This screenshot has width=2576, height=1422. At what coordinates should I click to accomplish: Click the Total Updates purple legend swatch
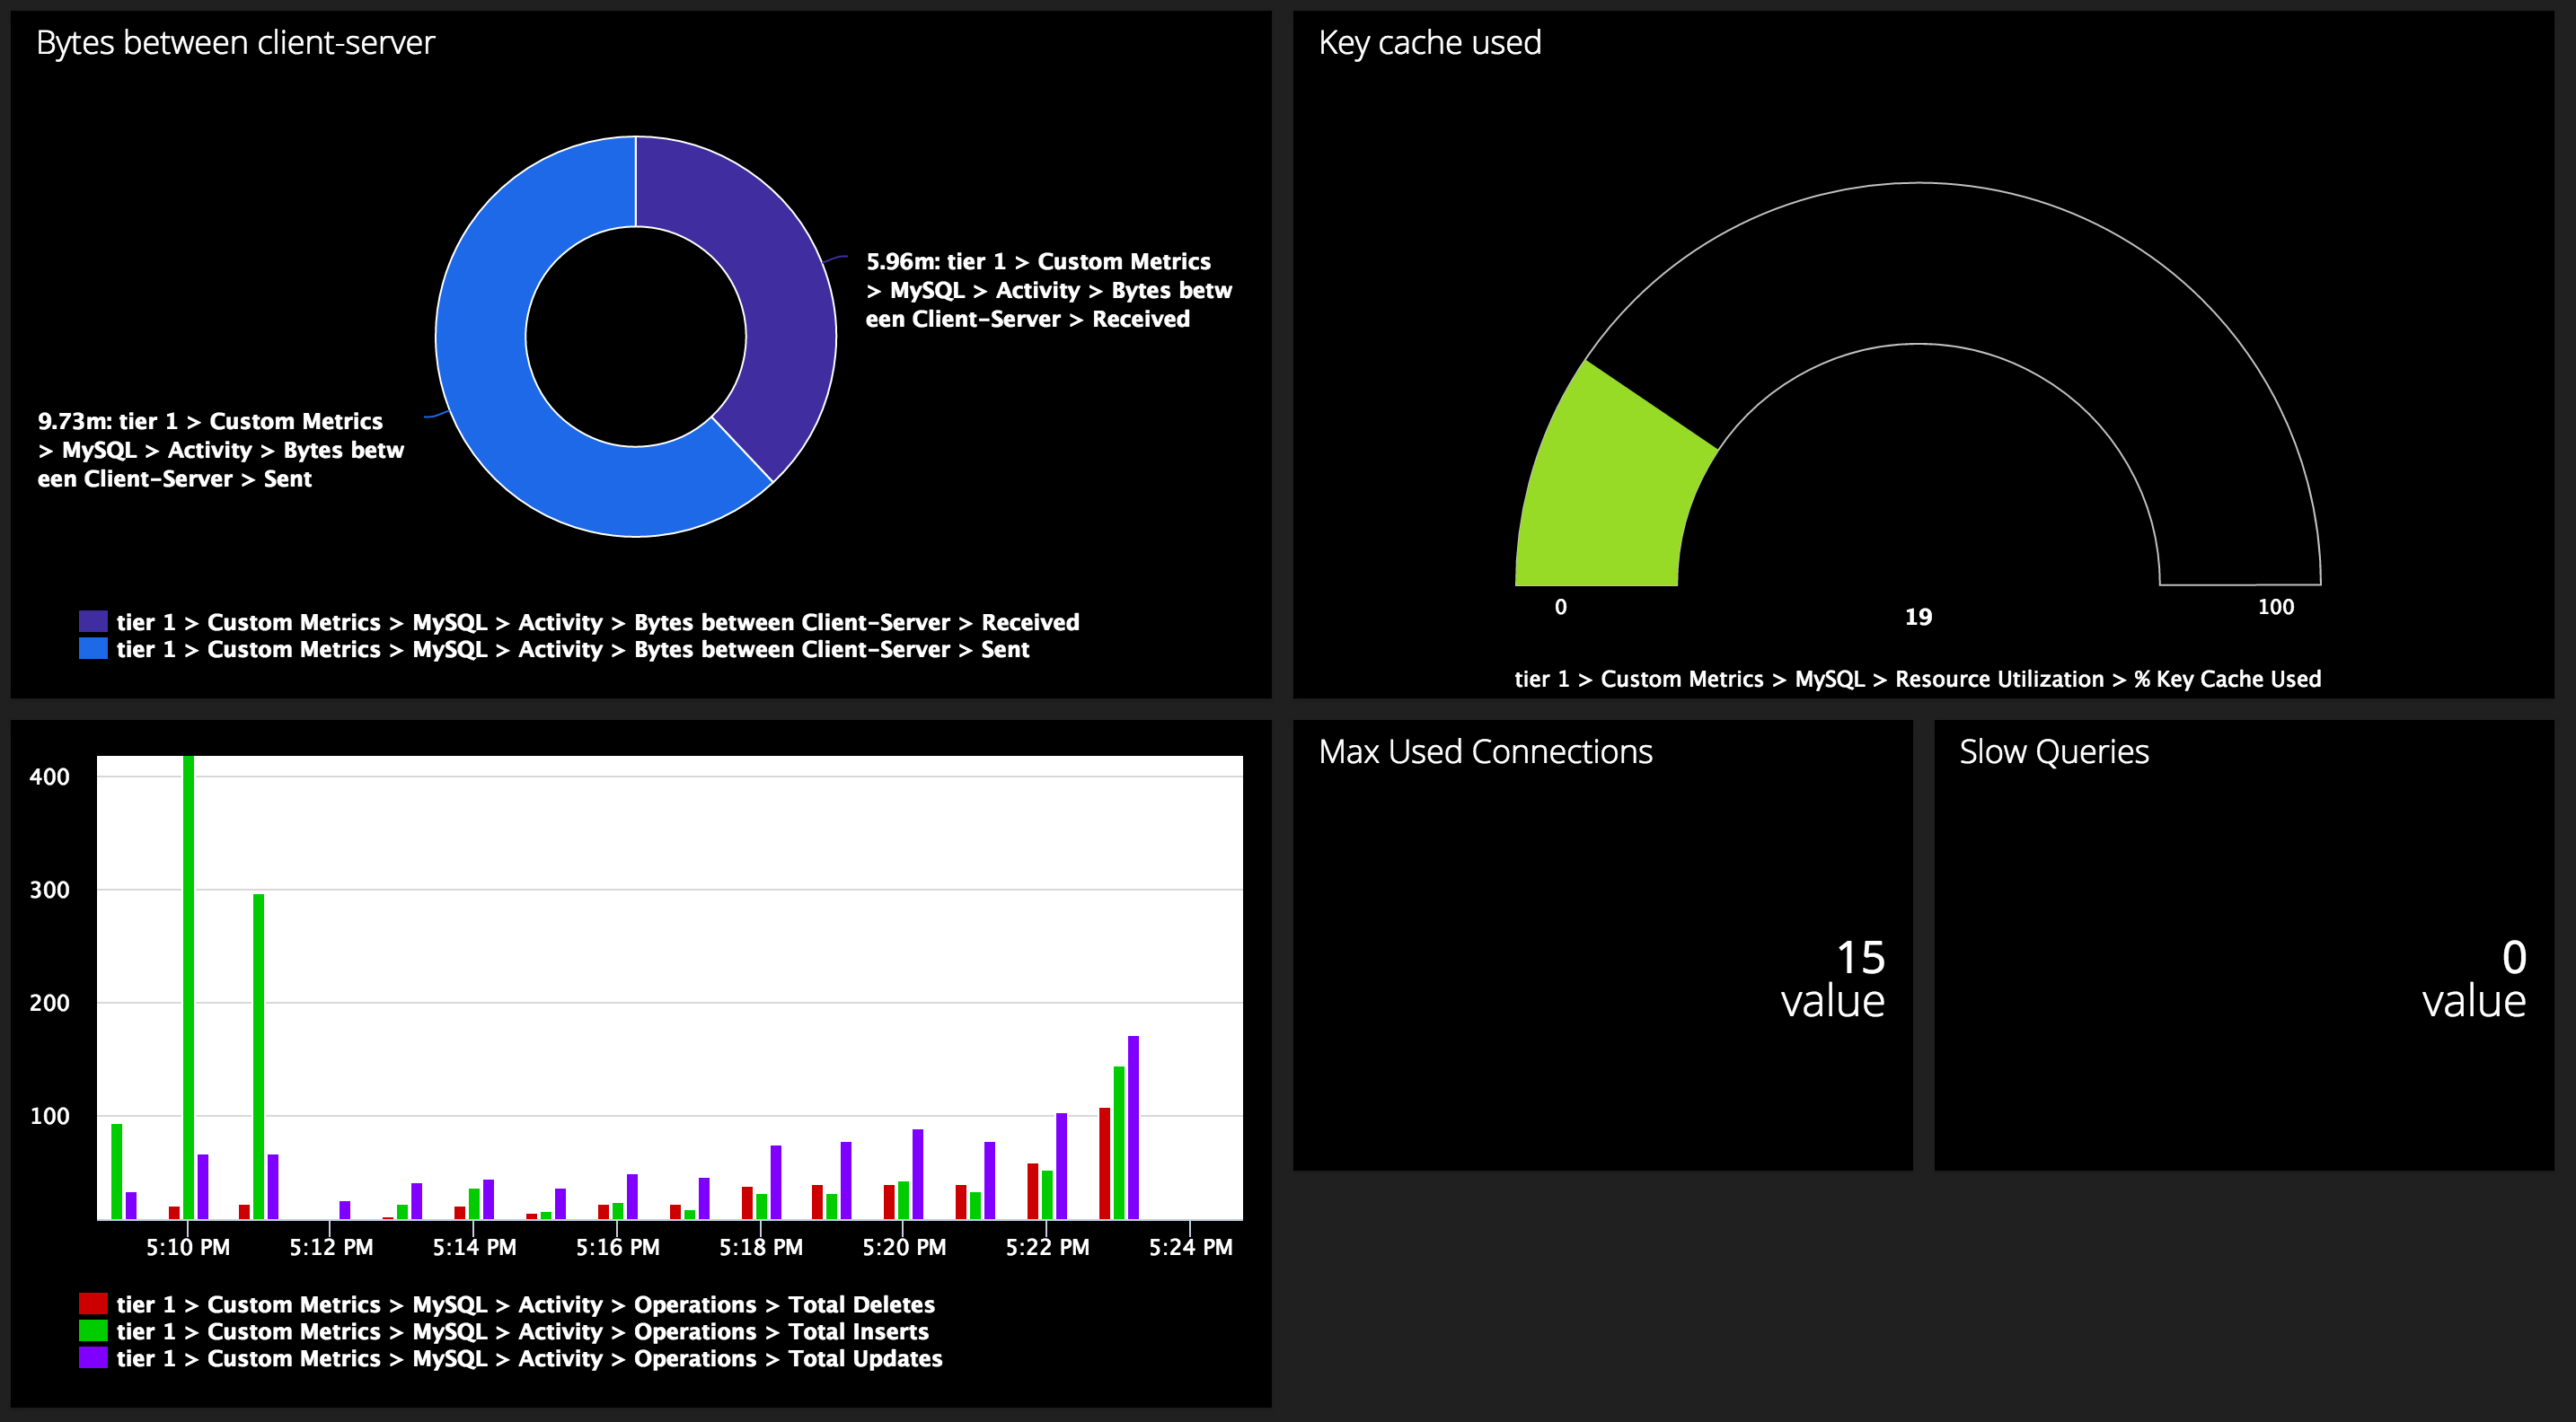pyautogui.click(x=93, y=1358)
